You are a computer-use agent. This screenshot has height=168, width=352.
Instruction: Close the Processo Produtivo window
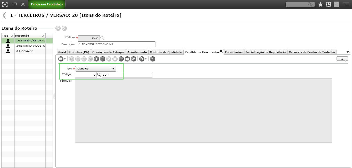pos(23,4)
